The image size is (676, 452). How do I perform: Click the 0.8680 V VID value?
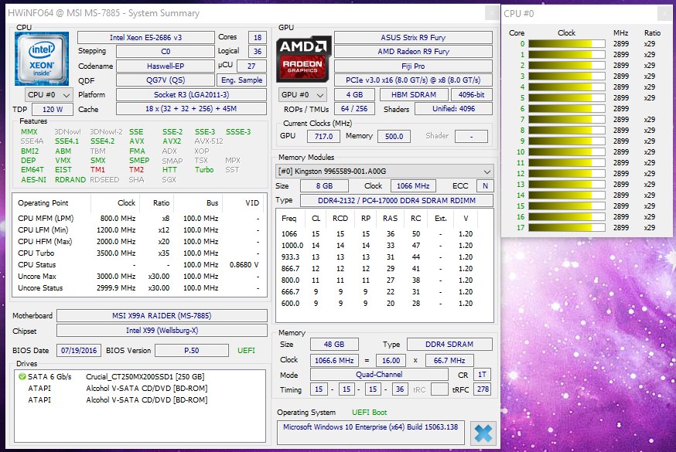tap(244, 265)
